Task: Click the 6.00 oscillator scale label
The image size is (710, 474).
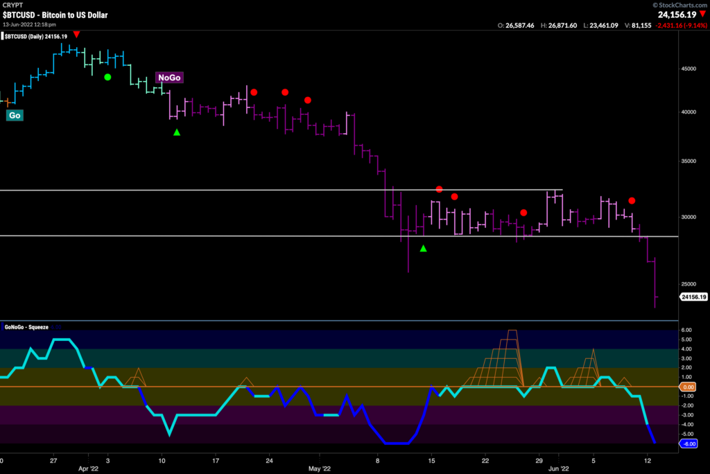Action: tap(686, 330)
